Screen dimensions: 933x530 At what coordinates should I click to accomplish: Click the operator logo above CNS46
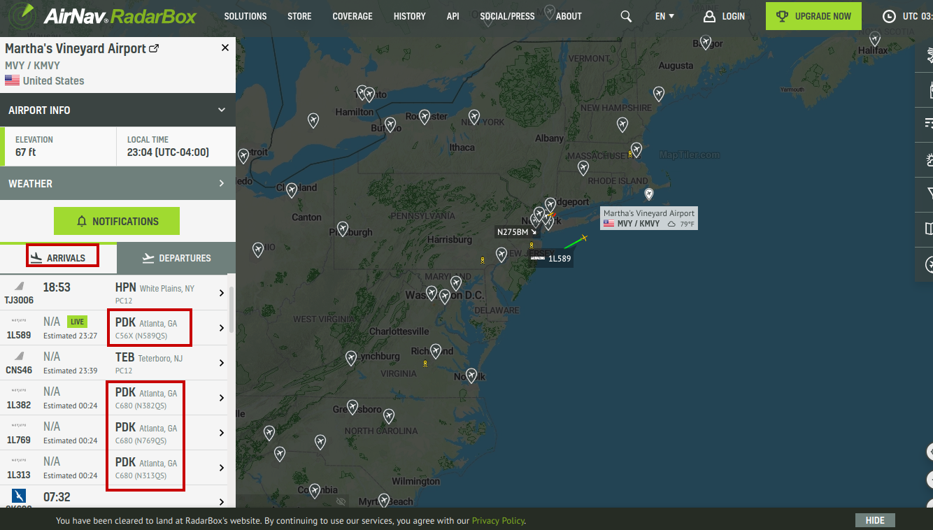pos(19,356)
